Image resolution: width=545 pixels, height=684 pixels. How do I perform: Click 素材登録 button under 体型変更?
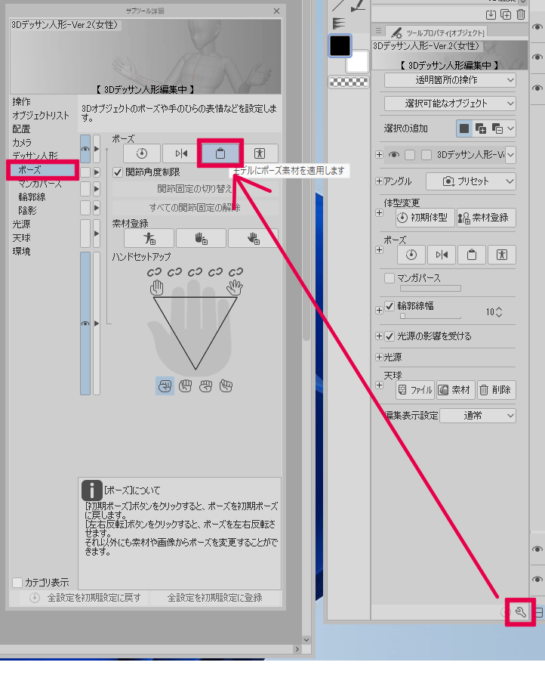point(486,218)
